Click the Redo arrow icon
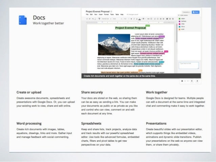The image size is (216, 162). [92, 19]
